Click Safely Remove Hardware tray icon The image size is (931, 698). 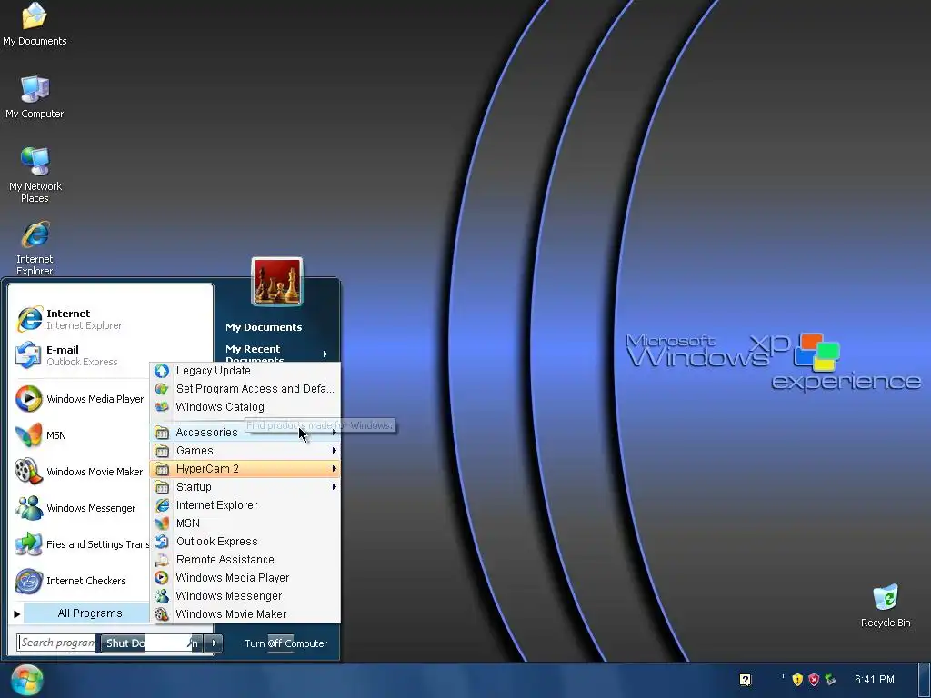point(831,680)
